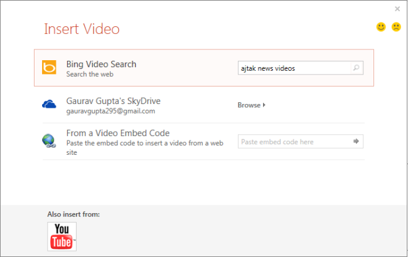Click the gauravgupta295@gmail.com account text
Image resolution: width=408 pixels, height=257 pixels.
110,111
